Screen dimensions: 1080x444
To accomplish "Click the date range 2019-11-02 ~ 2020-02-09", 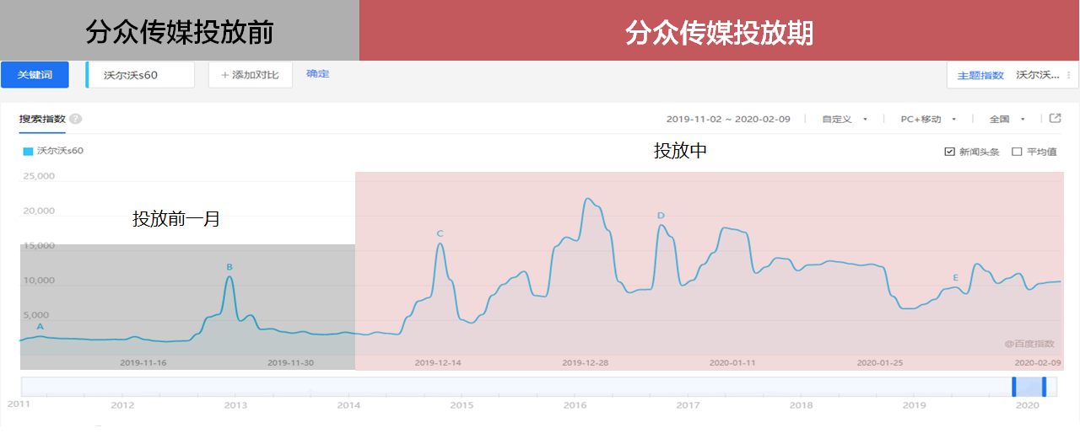I will pos(728,119).
